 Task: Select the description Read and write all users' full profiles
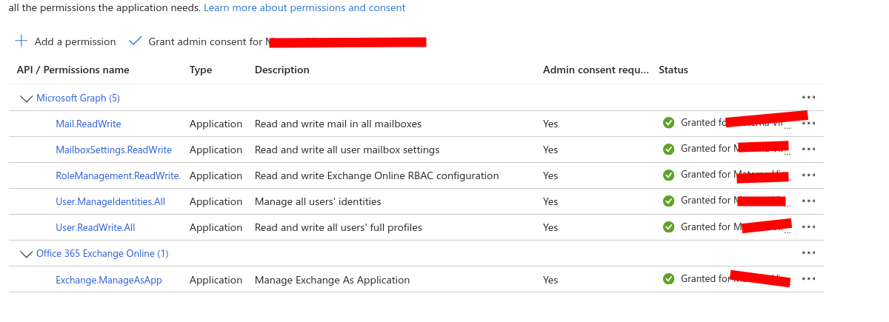(x=339, y=227)
